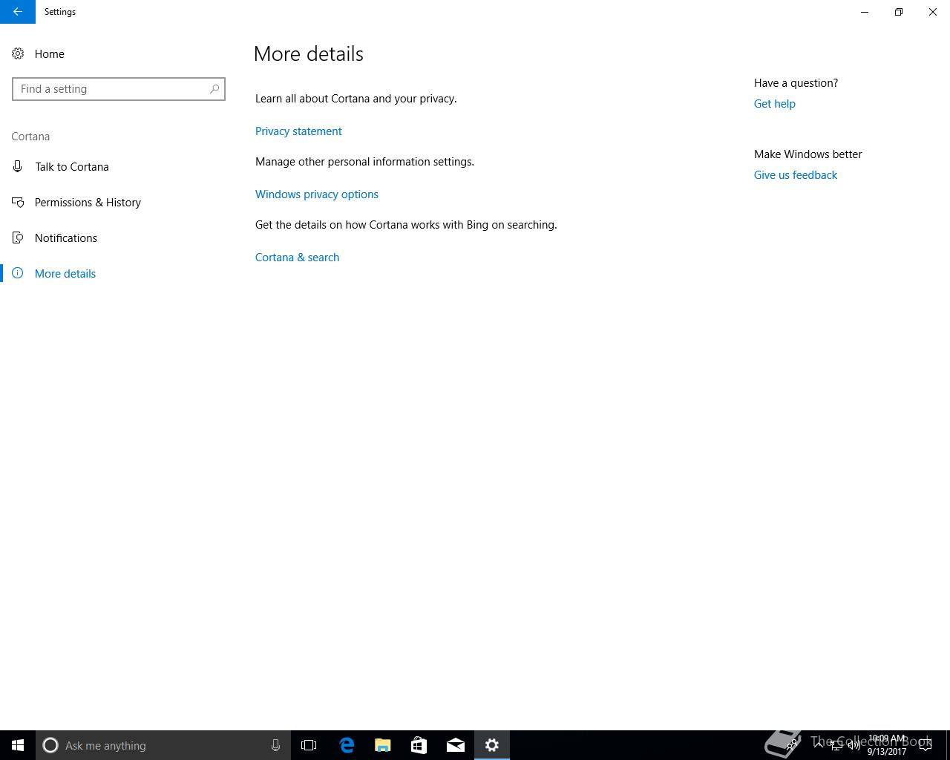Open the Windows privacy options link
The image size is (950, 760).
point(317,194)
